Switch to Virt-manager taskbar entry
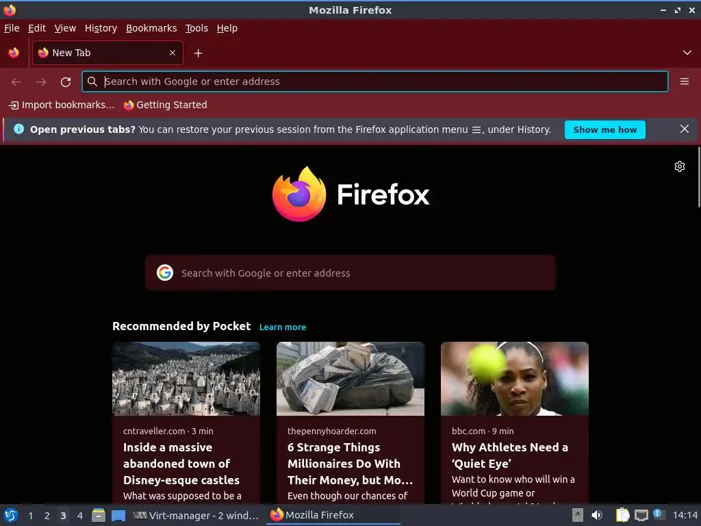The width and height of the screenshot is (701, 526). pyautogui.click(x=196, y=515)
